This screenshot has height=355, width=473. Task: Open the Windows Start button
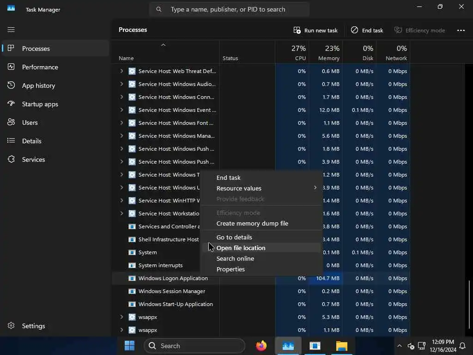pyautogui.click(x=129, y=346)
